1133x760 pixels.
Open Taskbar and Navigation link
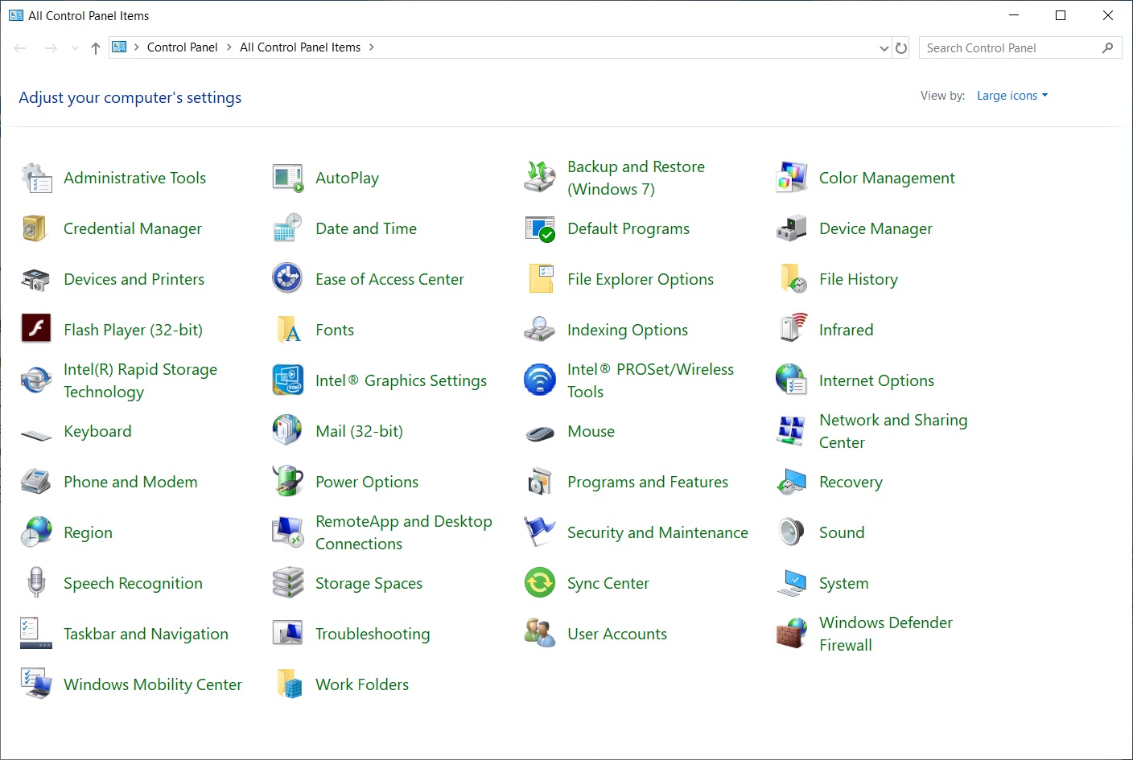point(146,634)
